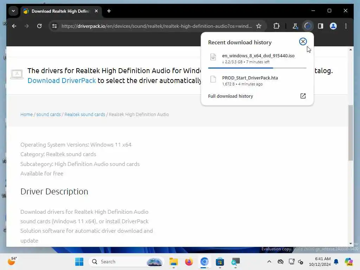Open the Extensions puzzle icon
360x270 pixels.
coord(276,26)
